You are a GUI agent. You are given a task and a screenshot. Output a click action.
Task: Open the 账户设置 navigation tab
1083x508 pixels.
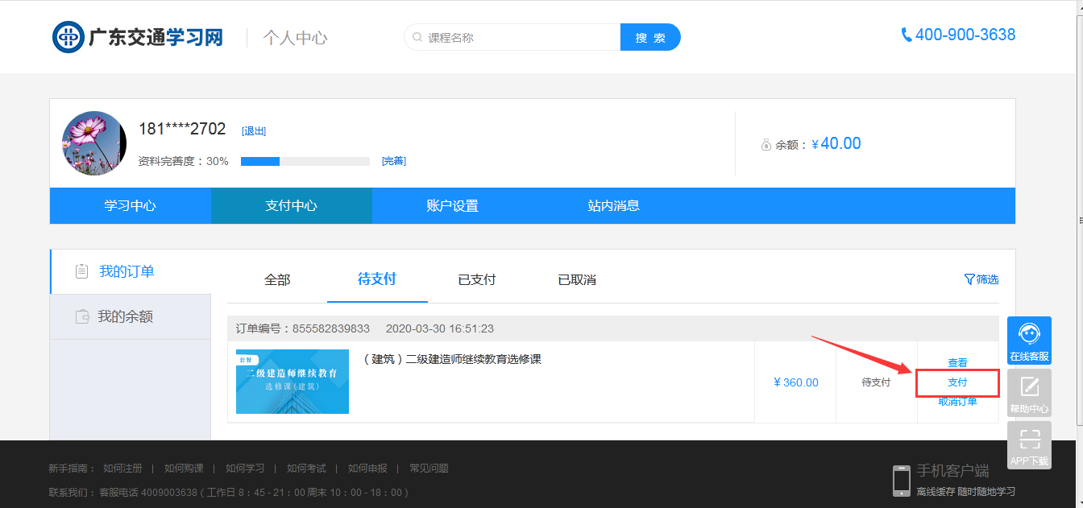tap(453, 206)
